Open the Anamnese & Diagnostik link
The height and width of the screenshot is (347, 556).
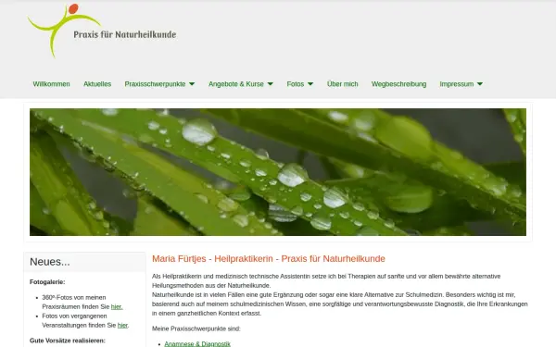(197, 344)
